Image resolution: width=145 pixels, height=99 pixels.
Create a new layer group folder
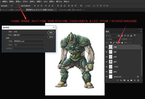(x=131, y=80)
